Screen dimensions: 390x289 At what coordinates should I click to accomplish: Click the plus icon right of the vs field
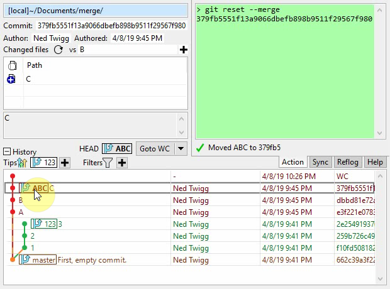183,50
